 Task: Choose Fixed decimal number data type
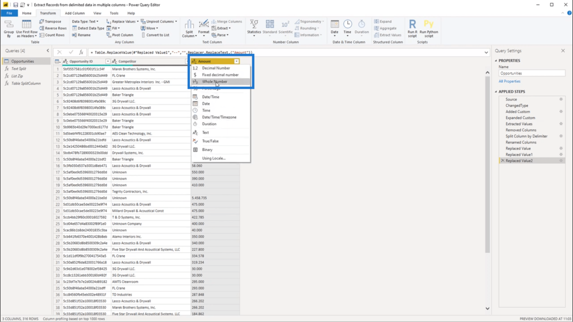click(221, 75)
